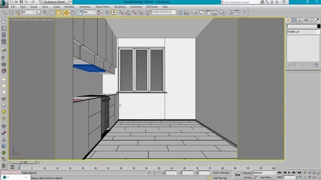This screenshot has width=321, height=180.
Task: Open the Key Filters dialog button
Action: (x=266, y=177)
